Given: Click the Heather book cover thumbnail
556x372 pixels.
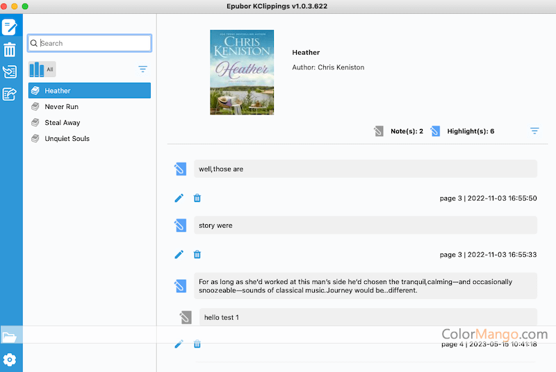Looking at the screenshot, I should point(242,72).
